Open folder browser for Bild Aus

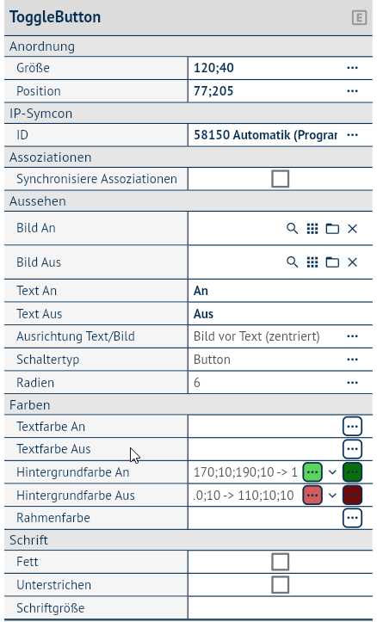332,262
